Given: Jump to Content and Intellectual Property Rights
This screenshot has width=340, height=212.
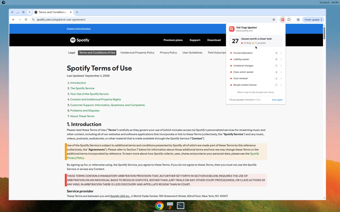Looking at the screenshot, I should coord(96,99).
